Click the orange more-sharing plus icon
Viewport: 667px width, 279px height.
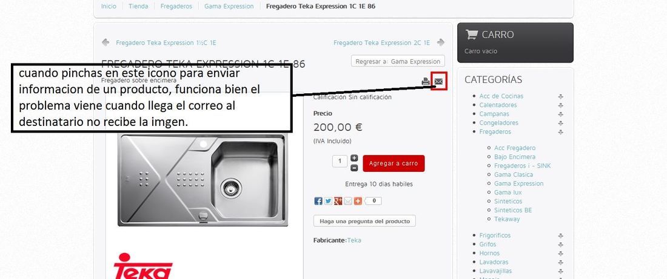tap(358, 202)
